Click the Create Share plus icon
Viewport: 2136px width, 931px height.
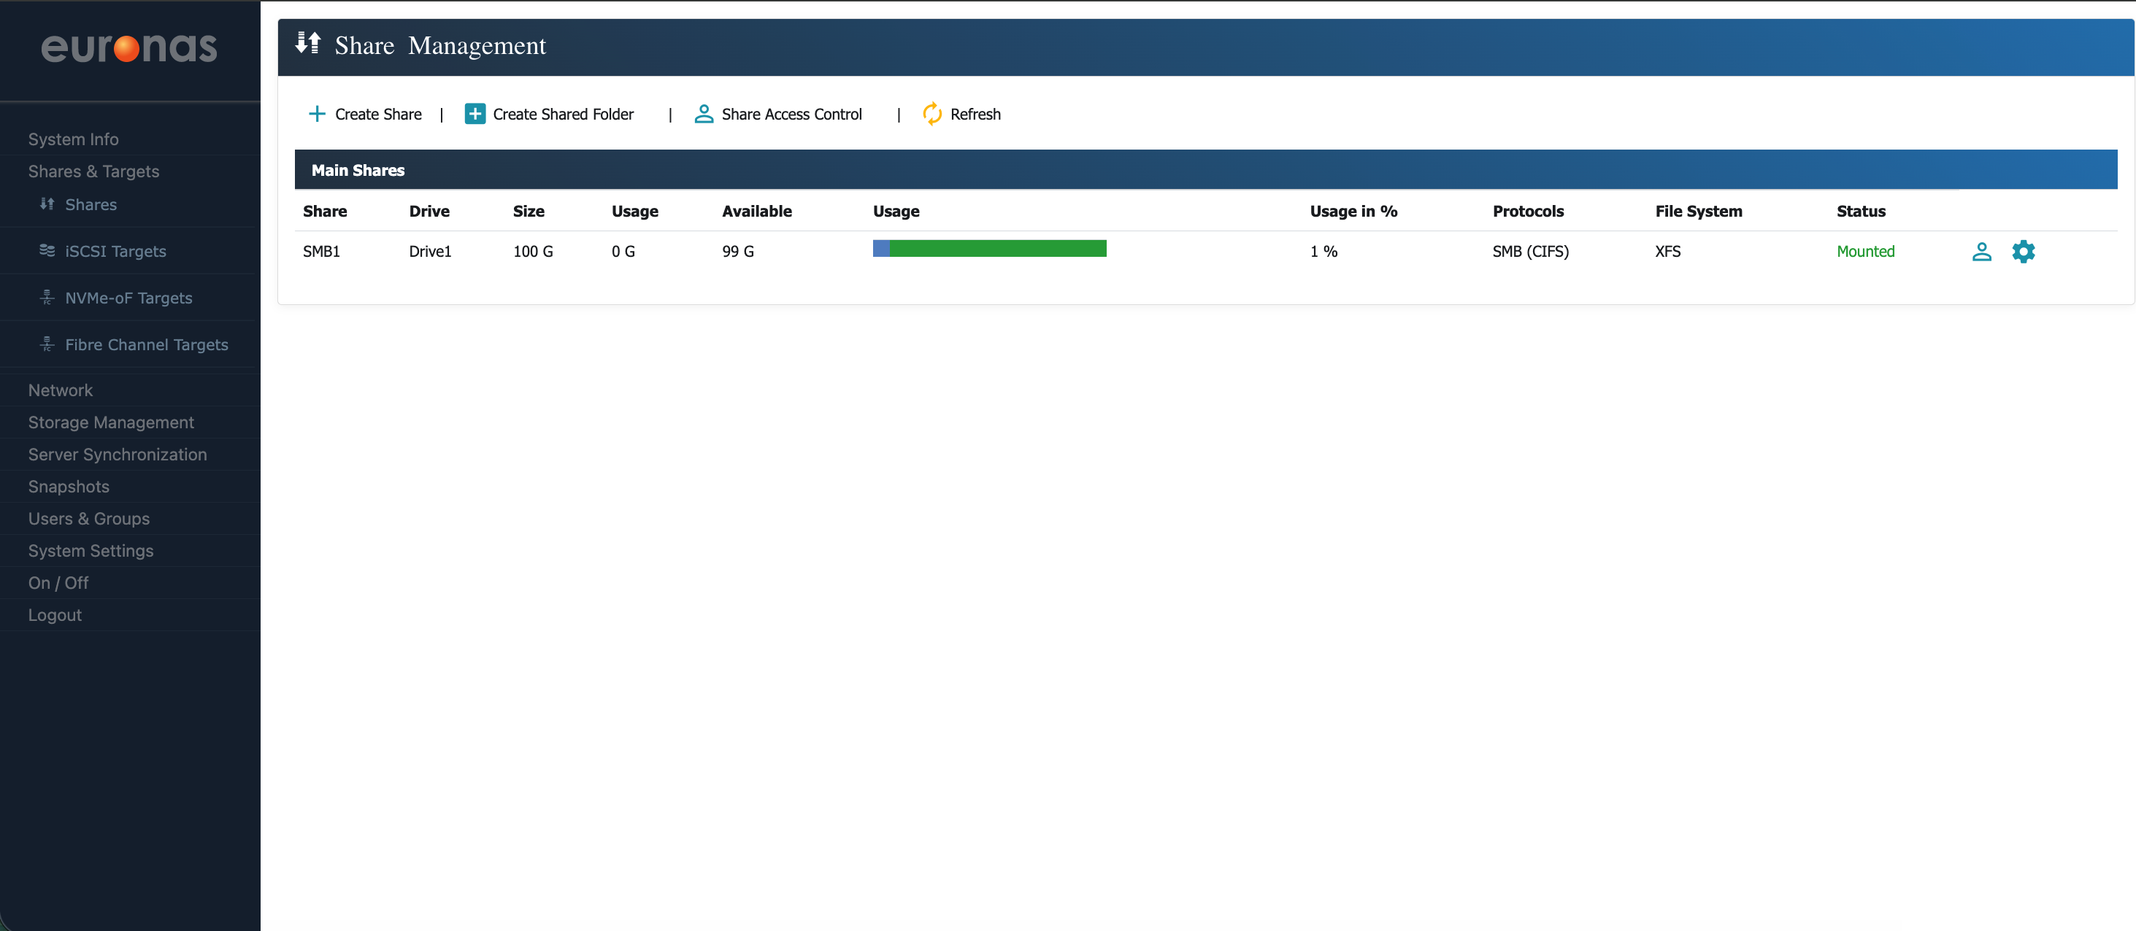click(x=317, y=114)
